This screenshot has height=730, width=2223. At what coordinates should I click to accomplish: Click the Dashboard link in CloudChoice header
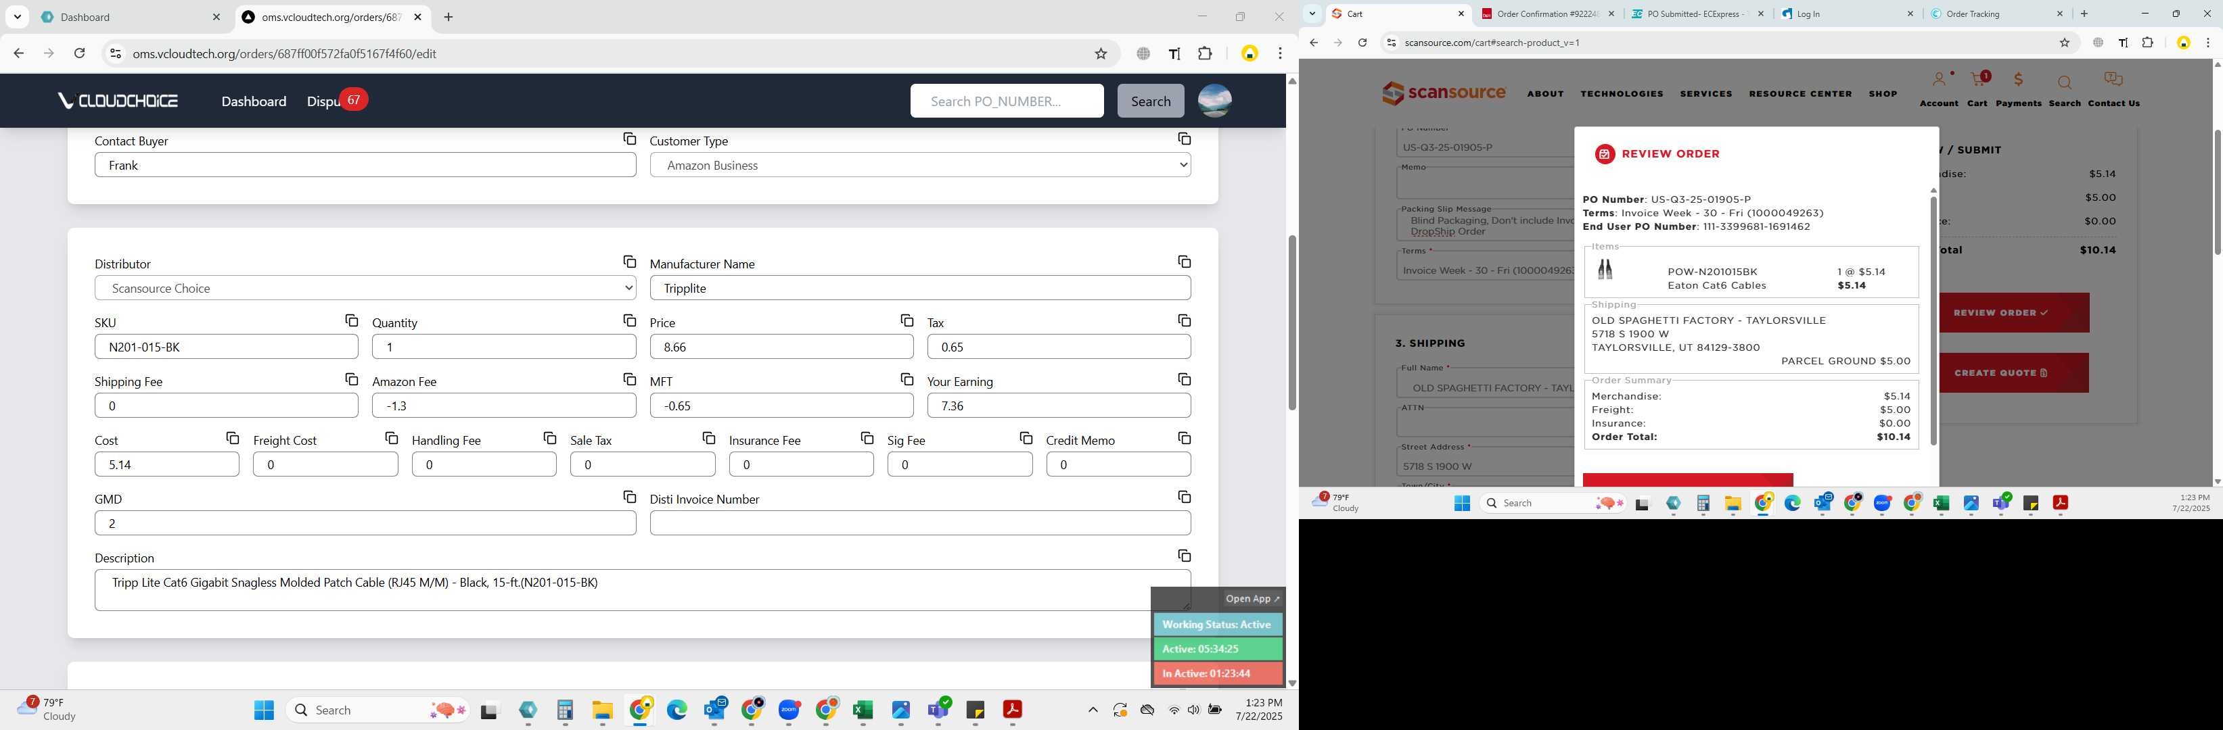point(254,101)
